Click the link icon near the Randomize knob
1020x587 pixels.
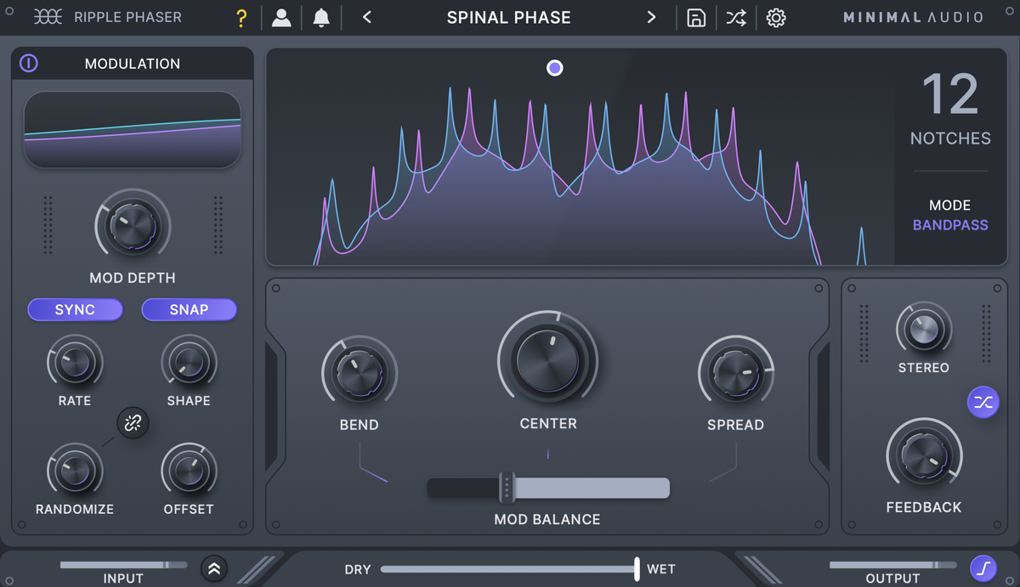[133, 423]
